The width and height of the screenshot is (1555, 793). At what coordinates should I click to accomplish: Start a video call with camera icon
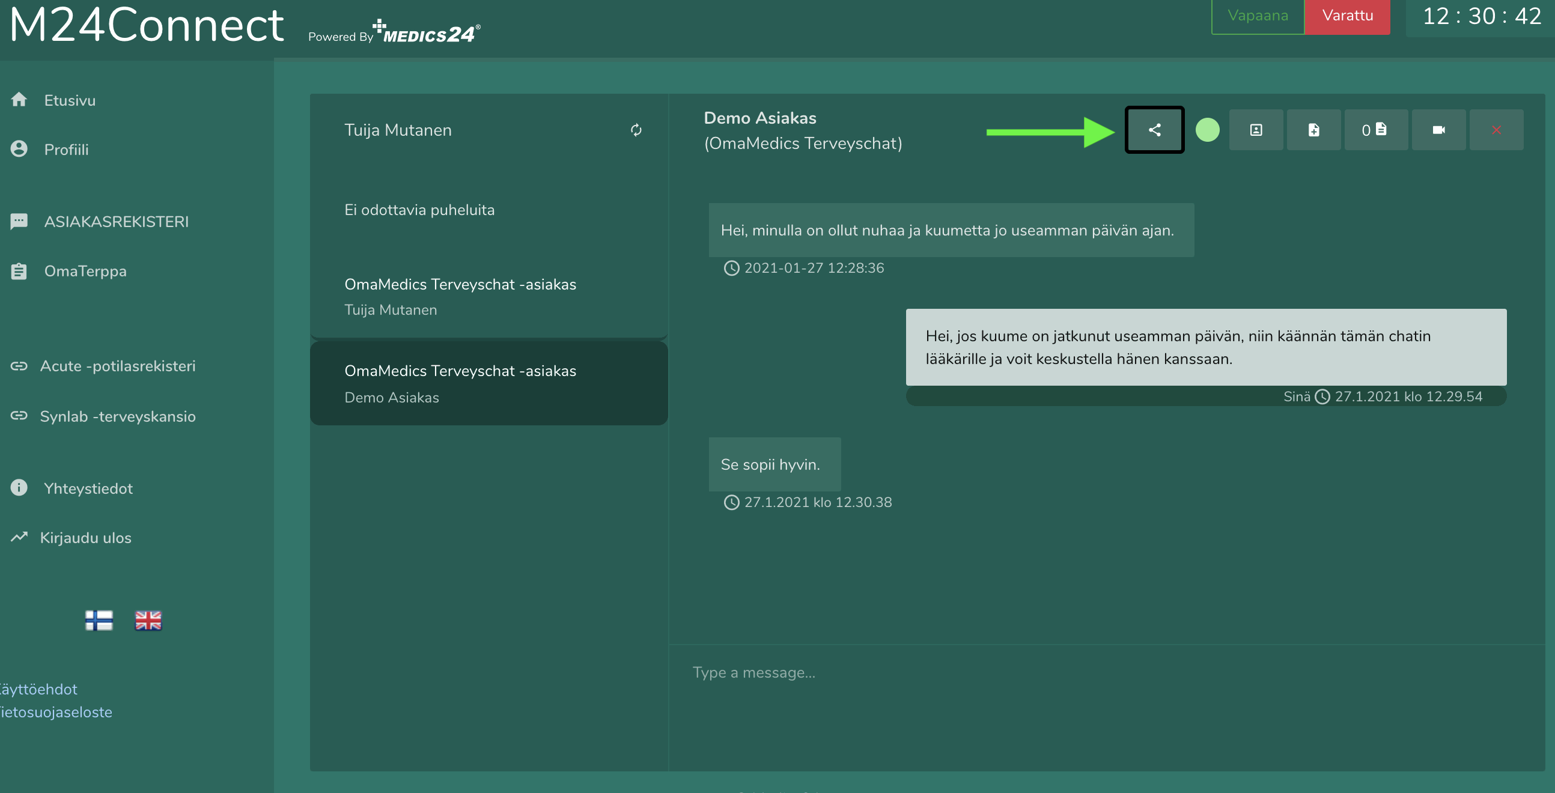click(x=1438, y=130)
